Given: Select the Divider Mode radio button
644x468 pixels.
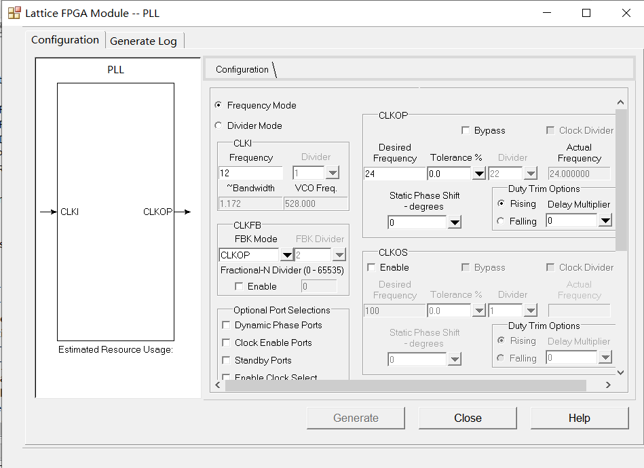Looking at the screenshot, I should (219, 125).
